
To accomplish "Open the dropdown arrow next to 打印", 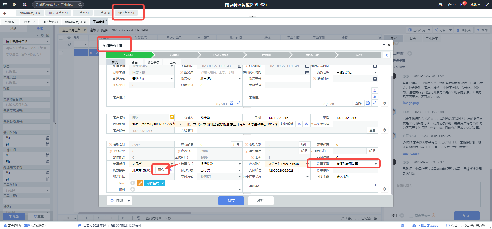I will coord(128,201).
